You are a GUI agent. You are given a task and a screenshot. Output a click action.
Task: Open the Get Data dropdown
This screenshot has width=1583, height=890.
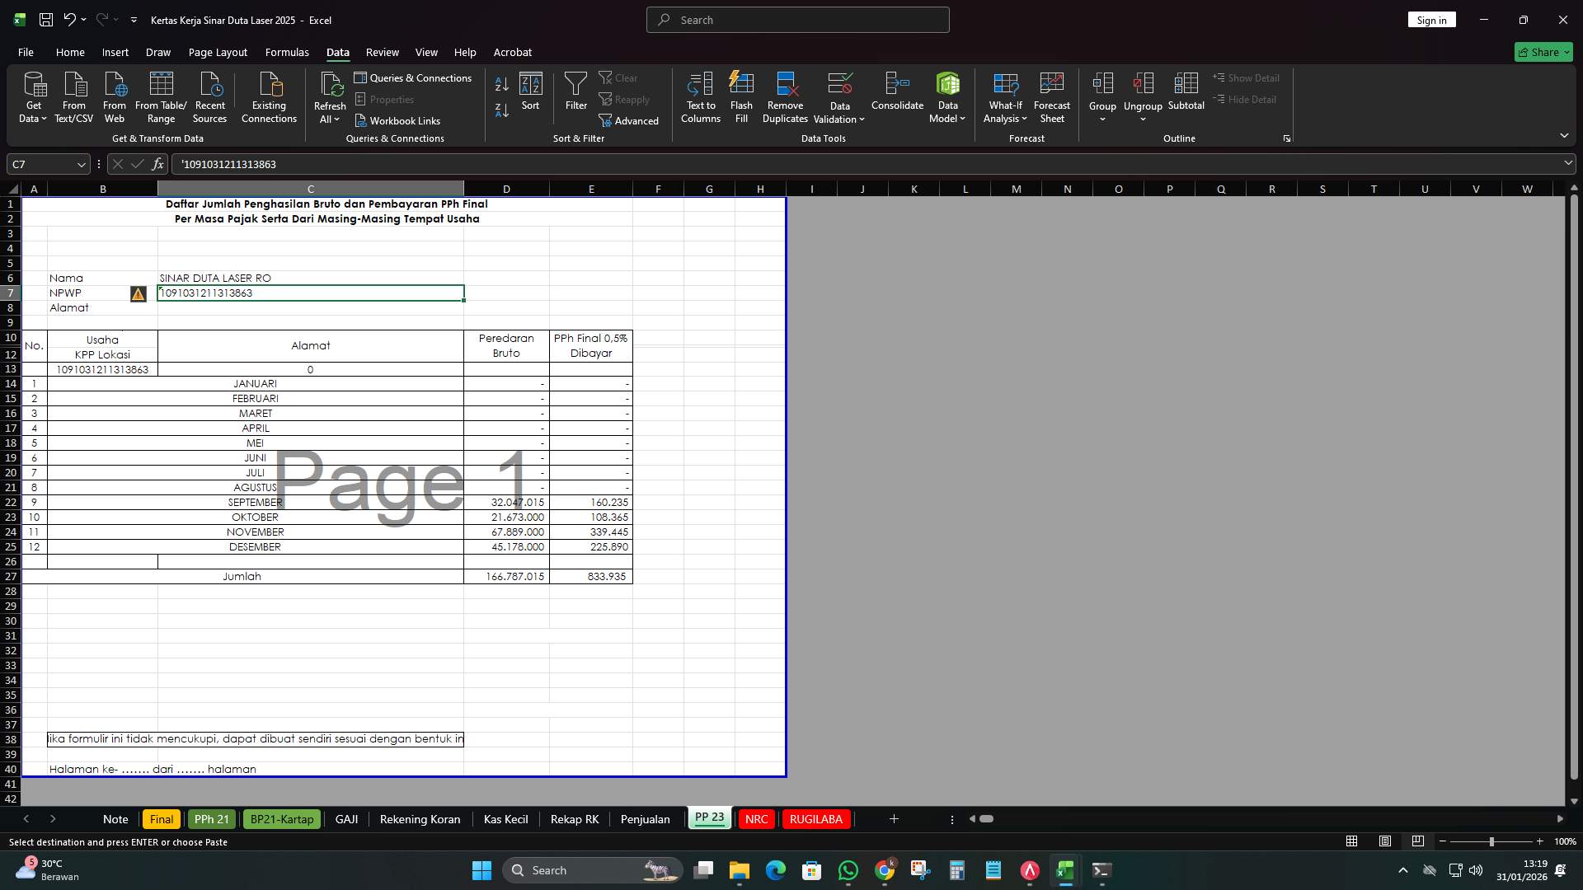point(33,96)
